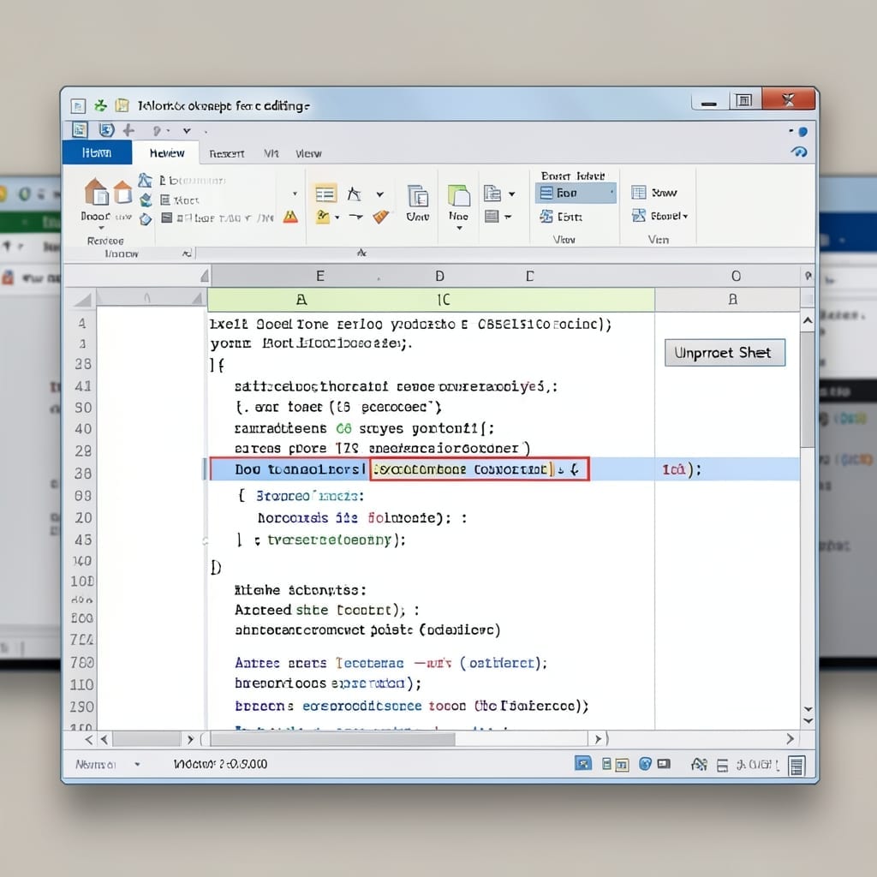Switch to the 'Heview' ribbon tab
This screenshot has width=877, height=877.
tap(167, 153)
